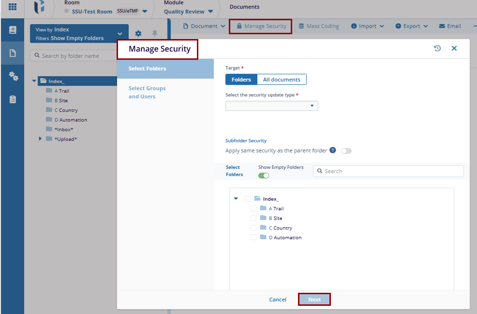Screen dimensions: 477x314
Task: Expand the *Upload* folder in sidebar
Action: (41, 139)
